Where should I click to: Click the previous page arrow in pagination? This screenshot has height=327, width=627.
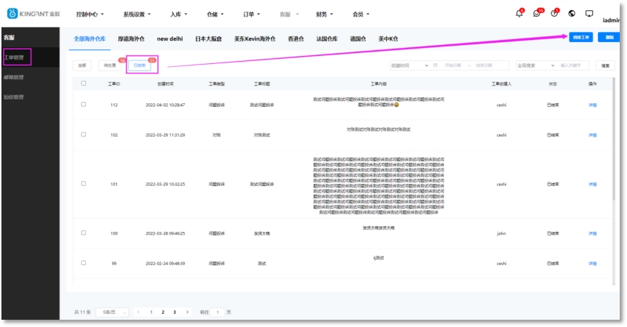139,312
